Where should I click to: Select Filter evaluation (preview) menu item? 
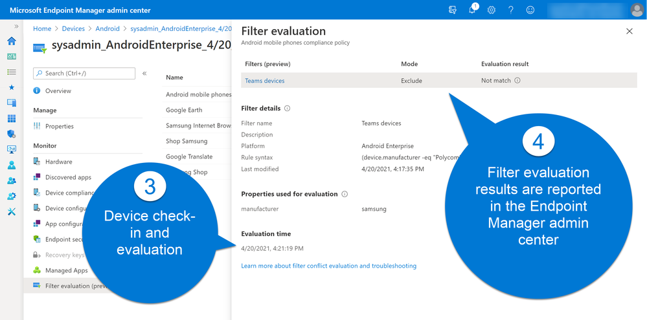[76, 286]
